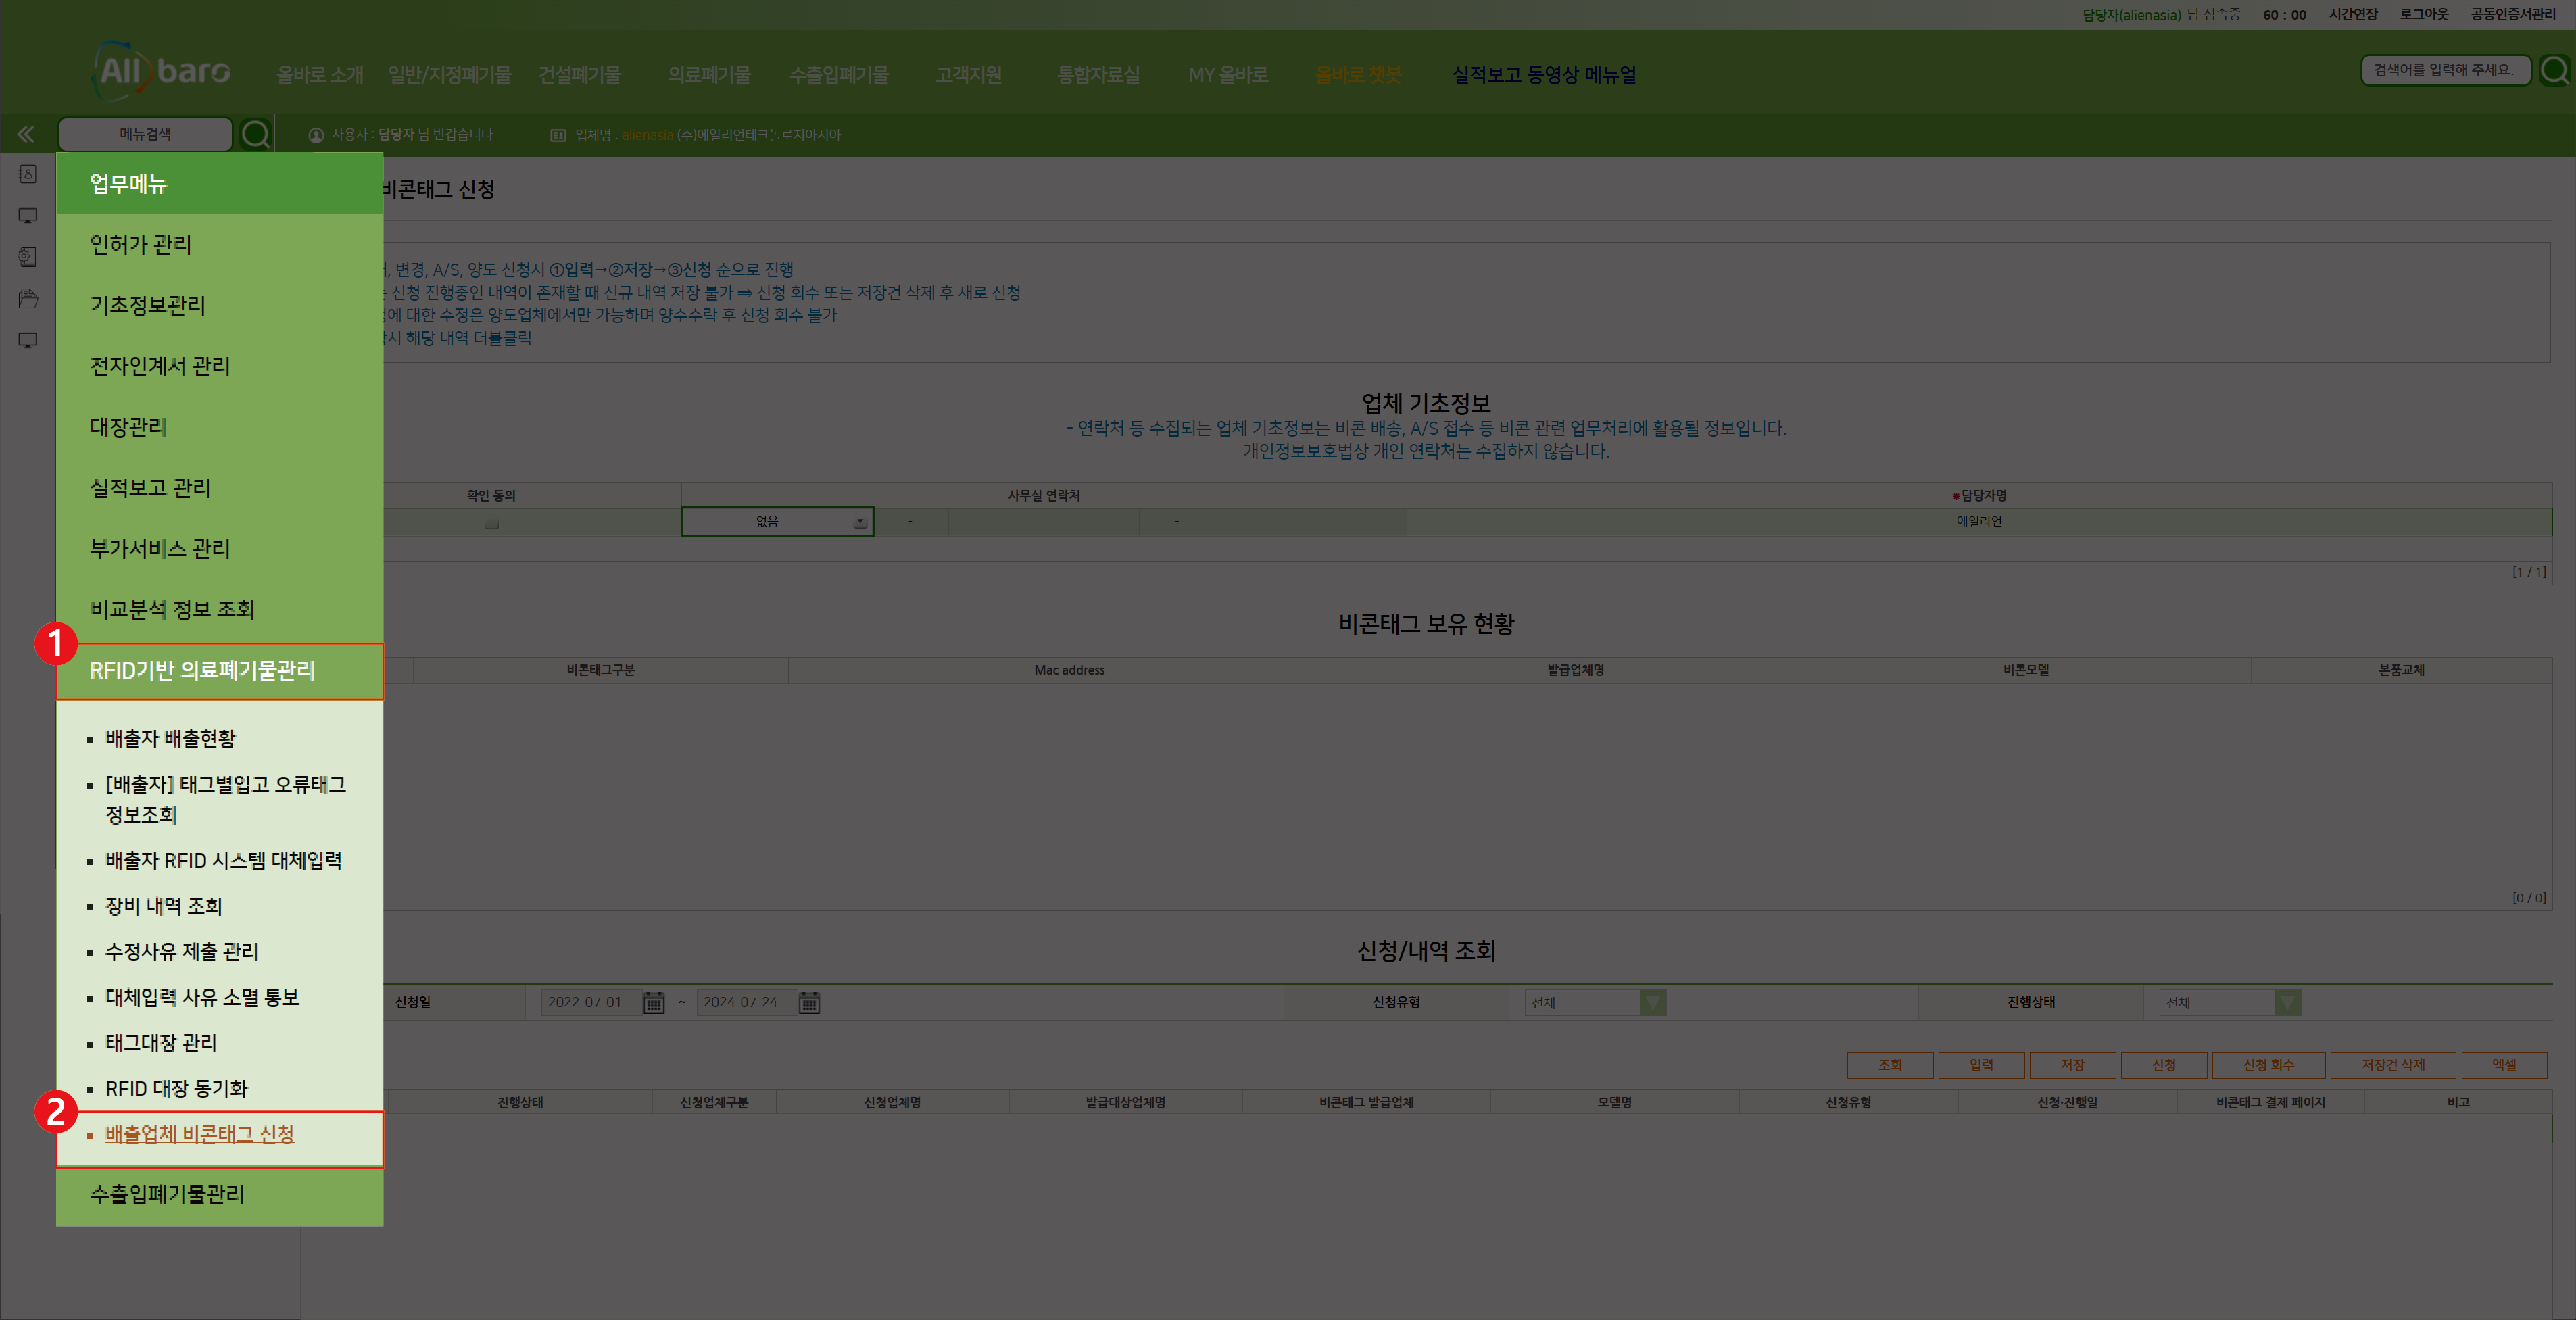
Task: Click the 조회 button
Action: [1890, 1064]
